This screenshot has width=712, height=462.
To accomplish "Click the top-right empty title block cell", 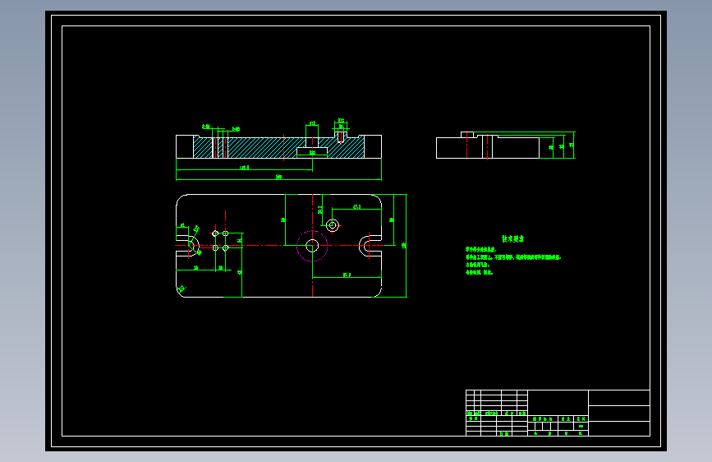I will tap(619, 398).
